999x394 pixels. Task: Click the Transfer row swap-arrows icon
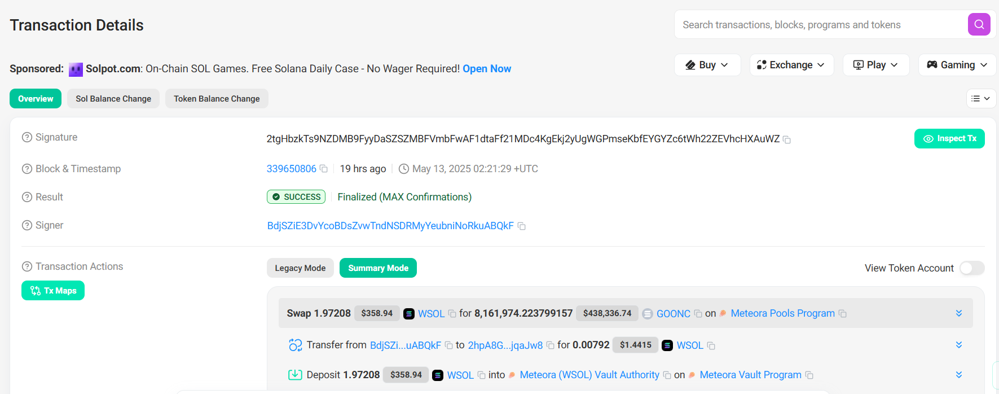pos(296,345)
